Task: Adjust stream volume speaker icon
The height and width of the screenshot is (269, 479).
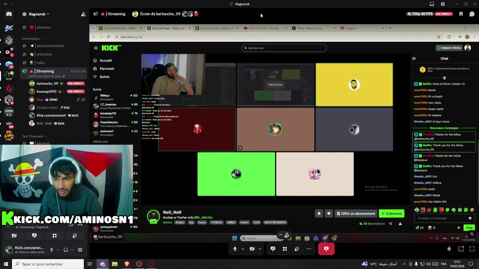Action: [x=449, y=249]
